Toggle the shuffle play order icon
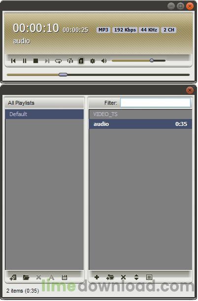The width and height of the screenshot is (198, 301). pos(70,61)
